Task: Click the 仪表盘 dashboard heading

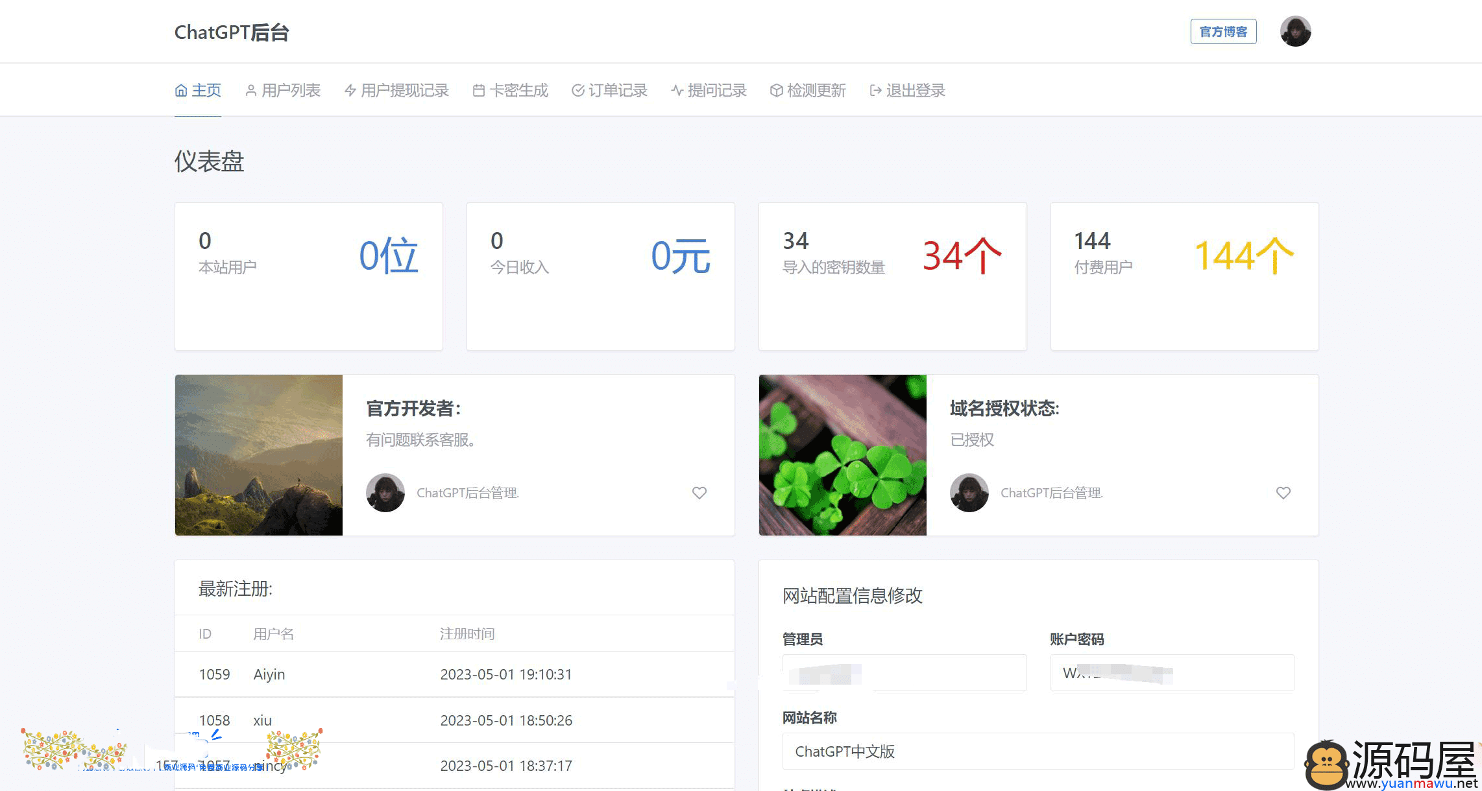Action: [209, 161]
